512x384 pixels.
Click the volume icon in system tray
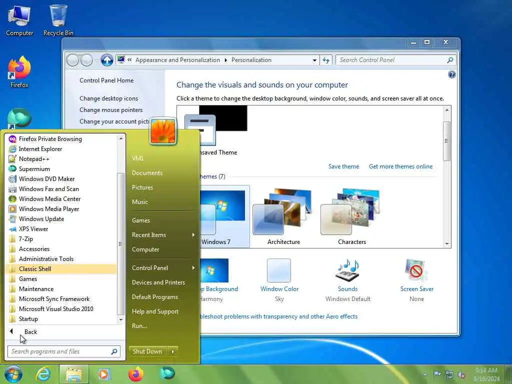pyautogui.click(x=461, y=375)
